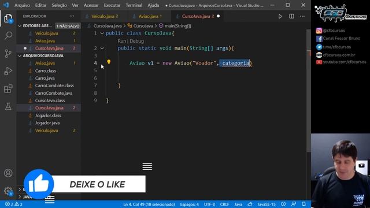Open Veiculo.java in the ARQUIVOSCURSOJAVA tree

[x=46, y=131]
